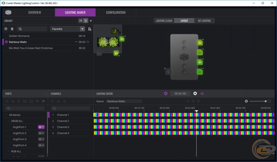
Task: Click the A4 ARGB port bulb icon
Action: click(x=200, y=43)
